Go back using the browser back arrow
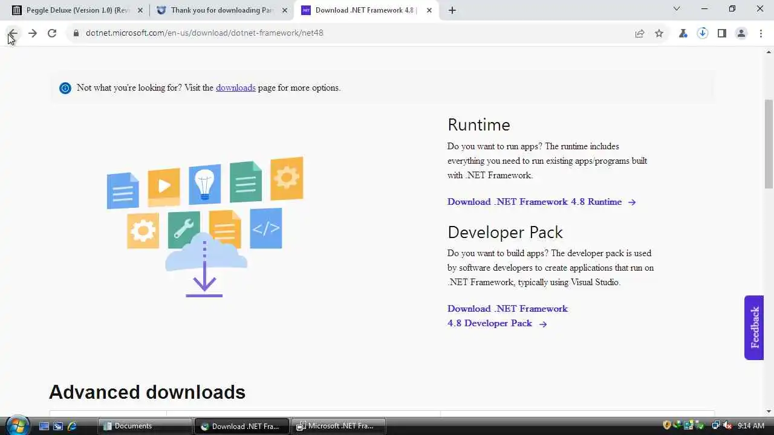 click(x=13, y=33)
